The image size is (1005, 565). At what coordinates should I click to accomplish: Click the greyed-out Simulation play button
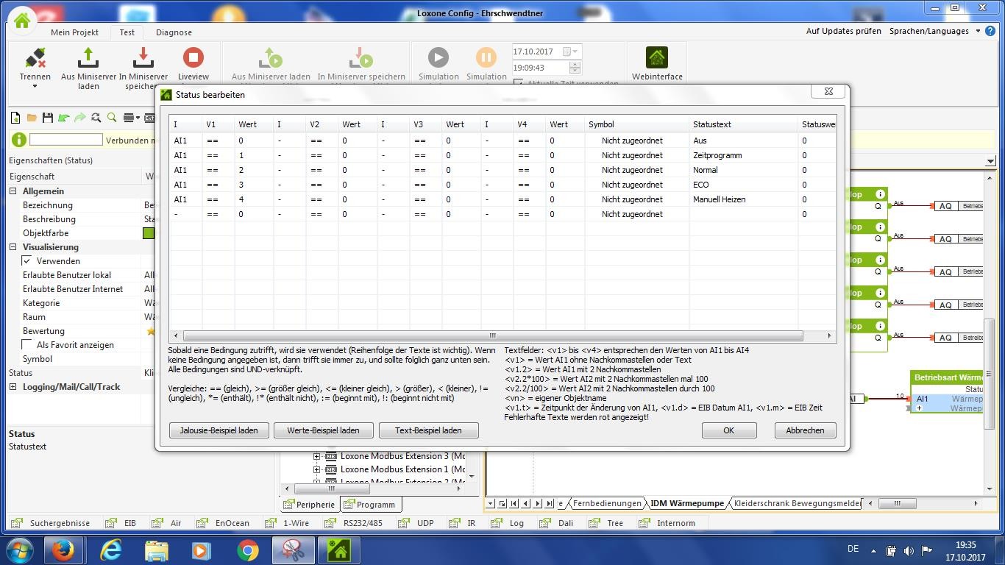pyautogui.click(x=438, y=58)
